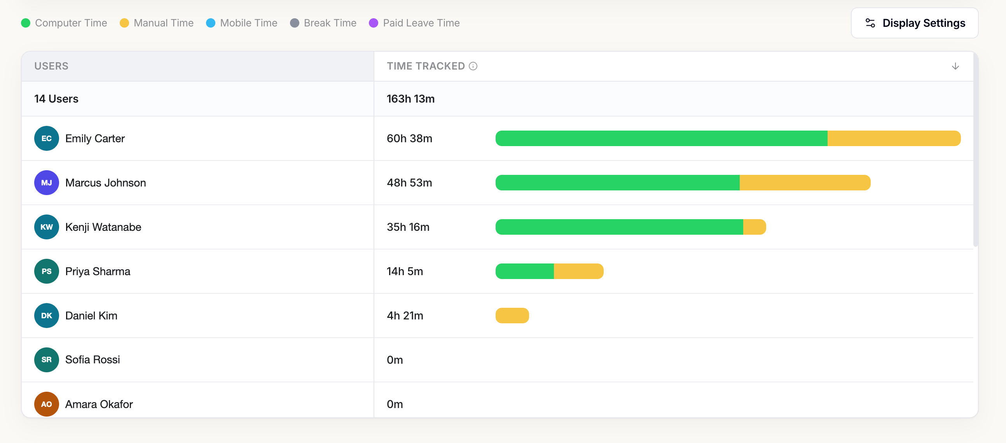Viewport: 1006px width, 443px height.
Task: Open Amara Okafor's user name
Action: pos(99,404)
